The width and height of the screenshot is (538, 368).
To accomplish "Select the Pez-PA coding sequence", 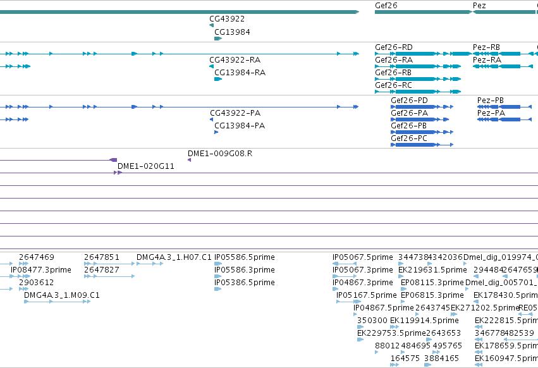I will (x=504, y=120).
